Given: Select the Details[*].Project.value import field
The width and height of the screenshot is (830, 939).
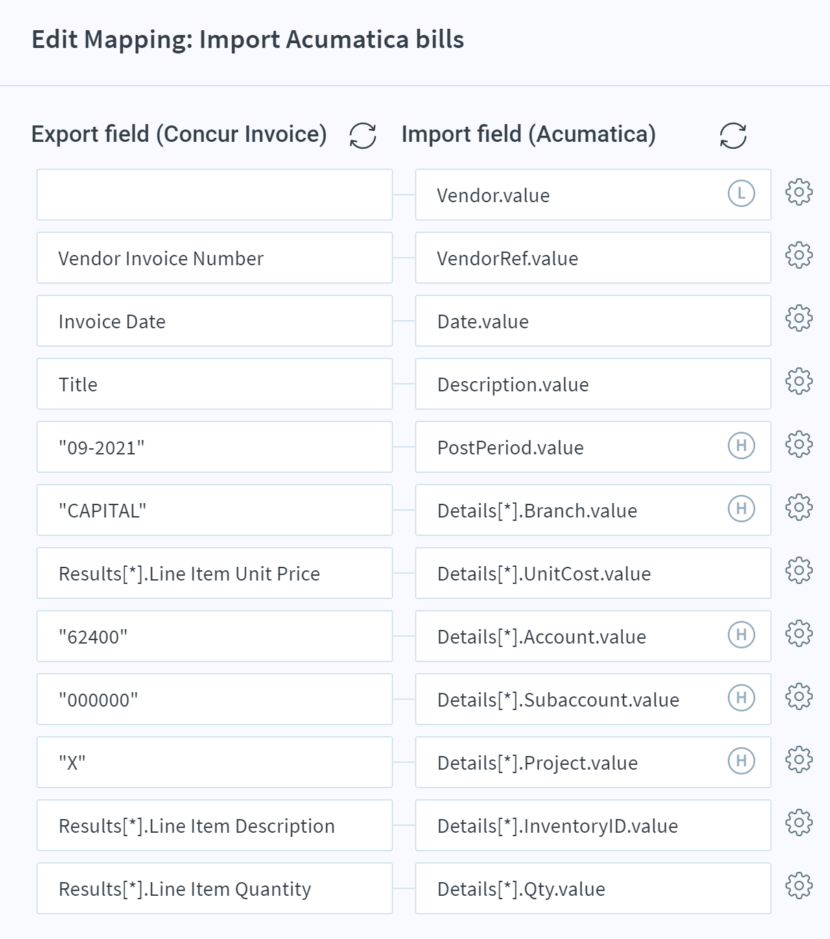Looking at the screenshot, I should (593, 762).
